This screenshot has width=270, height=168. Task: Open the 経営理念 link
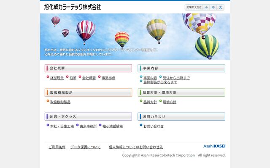click(57, 78)
